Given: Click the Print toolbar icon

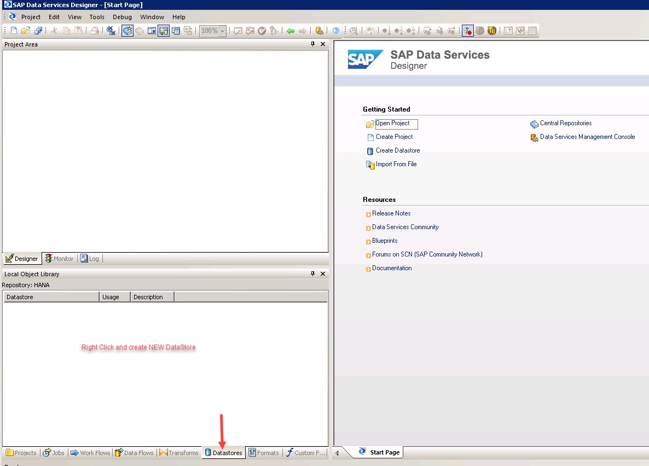Looking at the screenshot, I should click(x=95, y=31).
